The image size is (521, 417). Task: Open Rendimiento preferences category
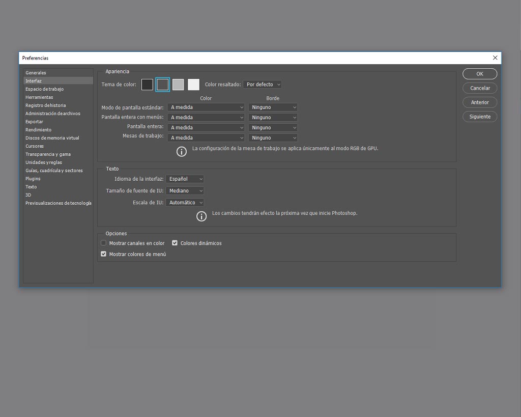58,130
